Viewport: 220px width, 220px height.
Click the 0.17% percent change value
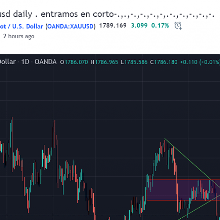160,26
